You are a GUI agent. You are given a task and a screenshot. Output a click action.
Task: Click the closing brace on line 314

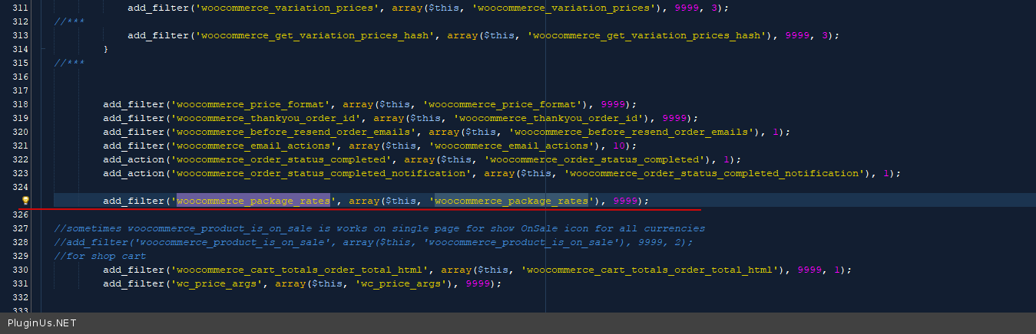(106, 49)
